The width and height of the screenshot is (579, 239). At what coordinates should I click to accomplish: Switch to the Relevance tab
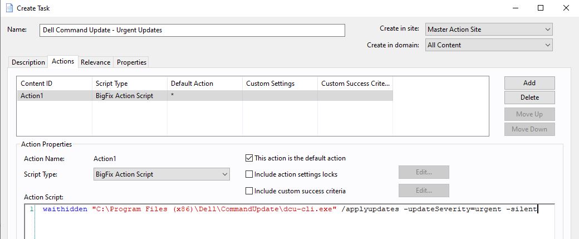coord(95,62)
